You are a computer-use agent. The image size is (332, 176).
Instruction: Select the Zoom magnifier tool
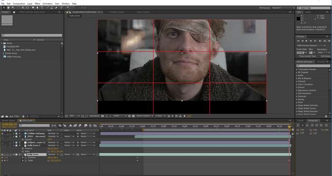(13, 7)
